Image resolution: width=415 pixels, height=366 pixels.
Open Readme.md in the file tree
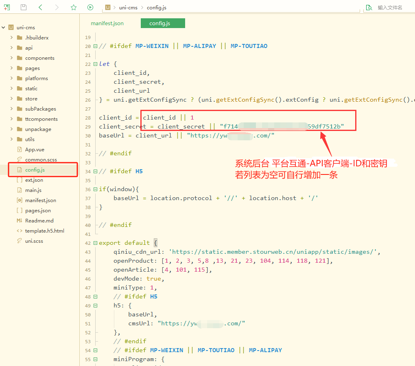click(39, 221)
